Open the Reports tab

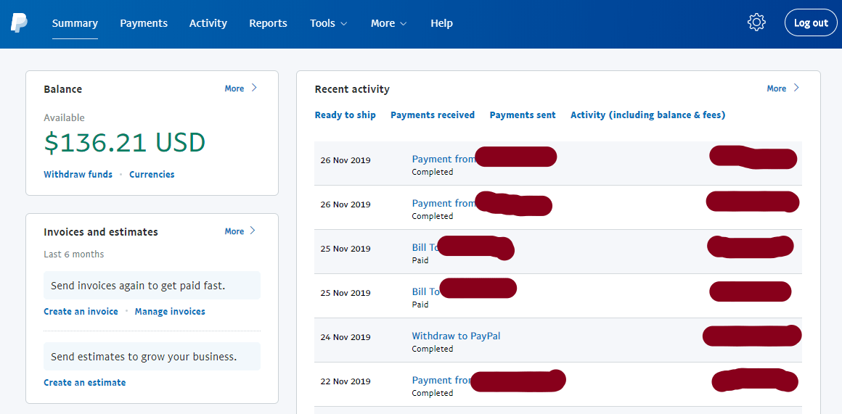[268, 23]
